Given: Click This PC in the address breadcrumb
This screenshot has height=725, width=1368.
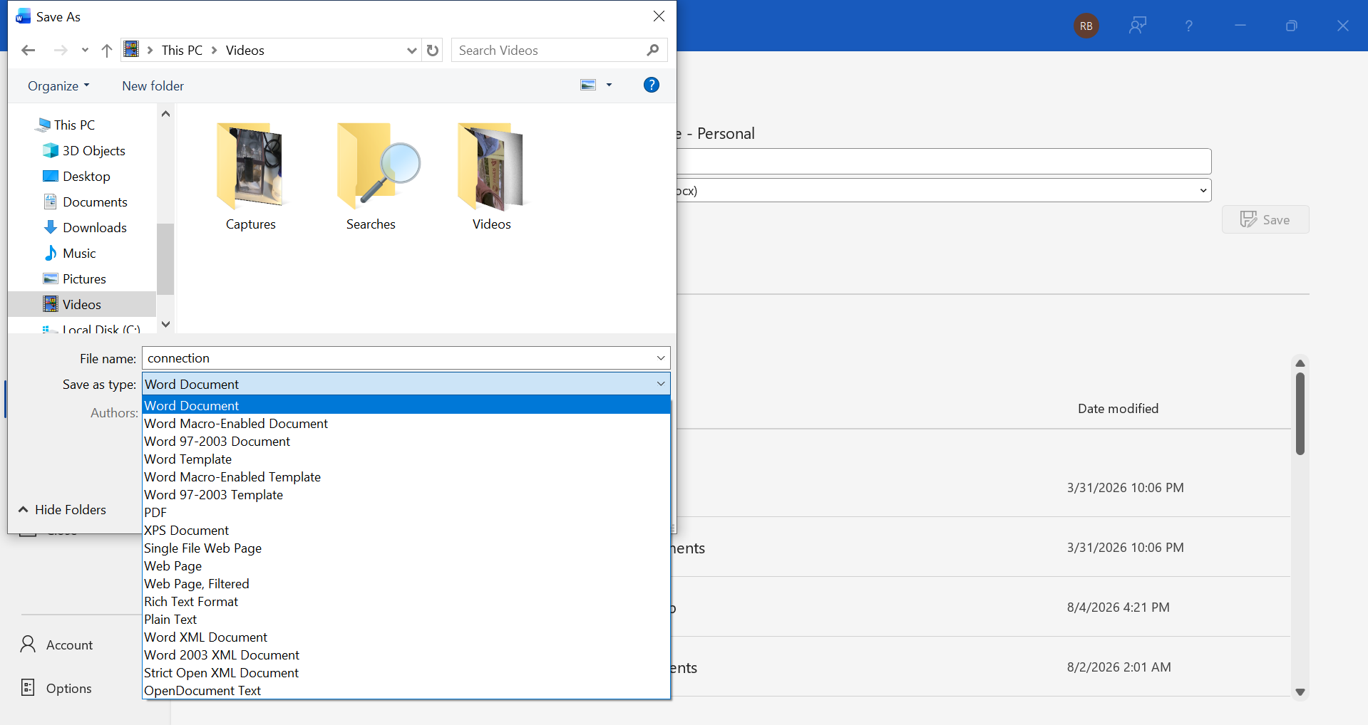Looking at the screenshot, I should pyautogui.click(x=182, y=51).
